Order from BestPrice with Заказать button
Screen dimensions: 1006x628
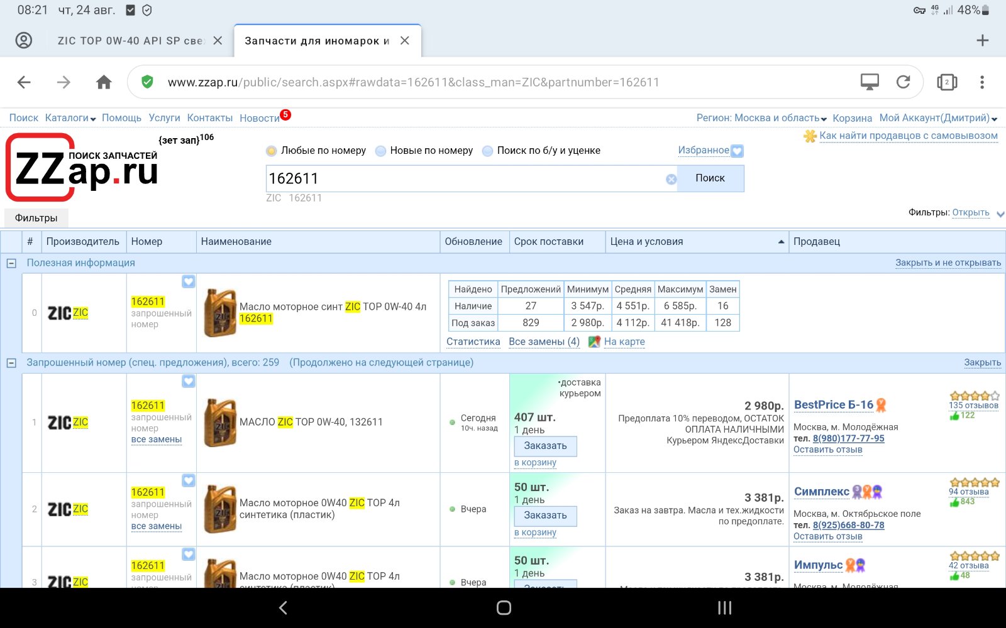coord(545,446)
